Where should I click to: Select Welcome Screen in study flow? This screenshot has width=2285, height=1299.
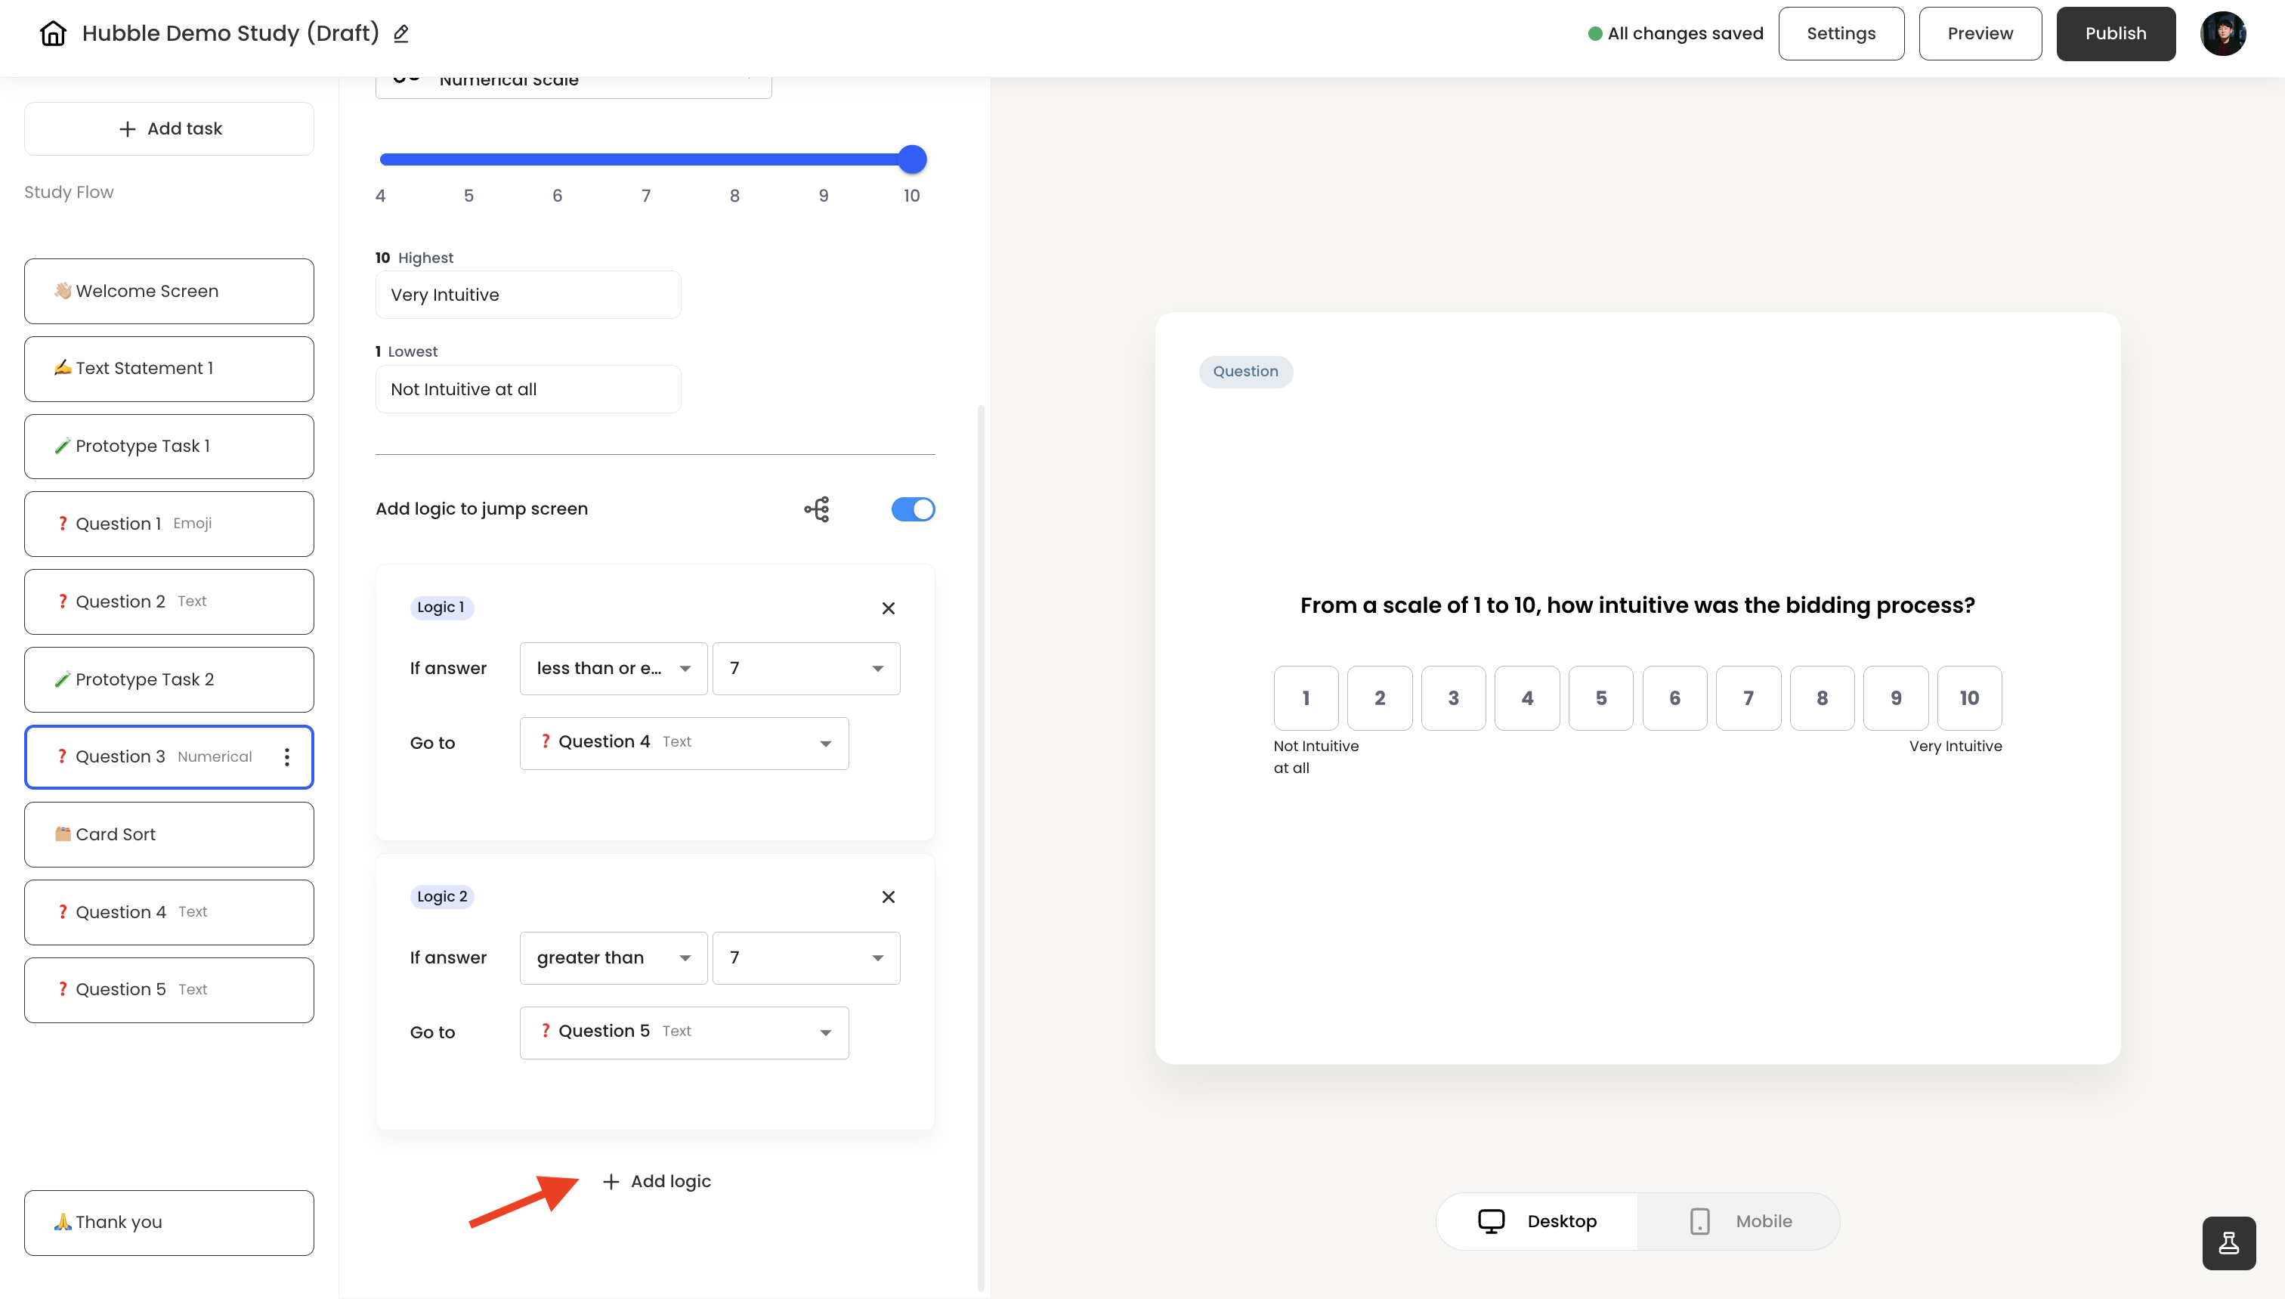coord(169,291)
